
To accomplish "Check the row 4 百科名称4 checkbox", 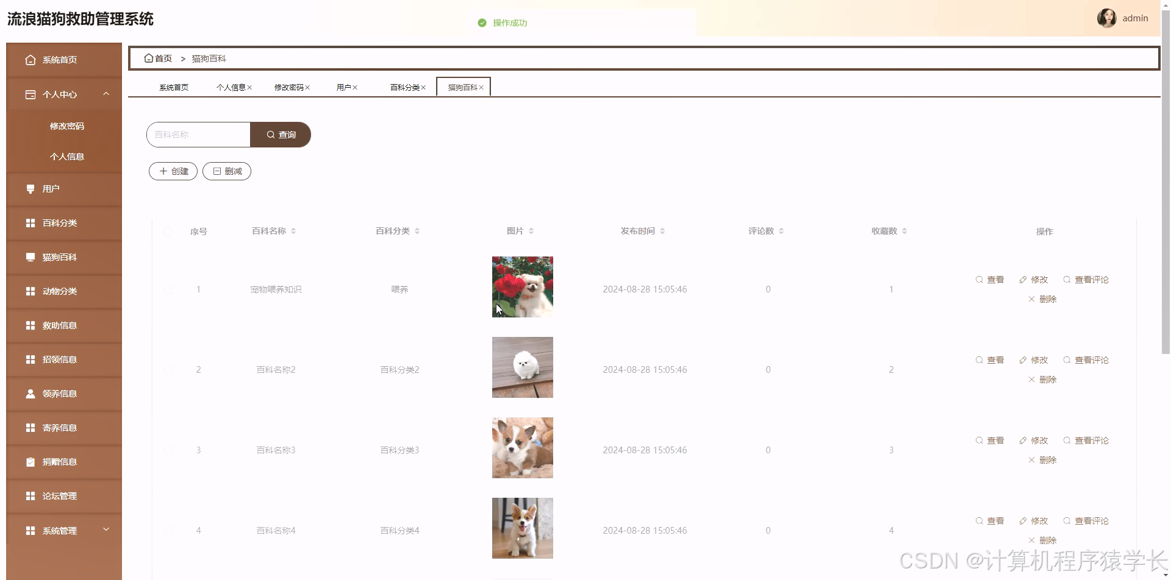I will coord(168,531).
